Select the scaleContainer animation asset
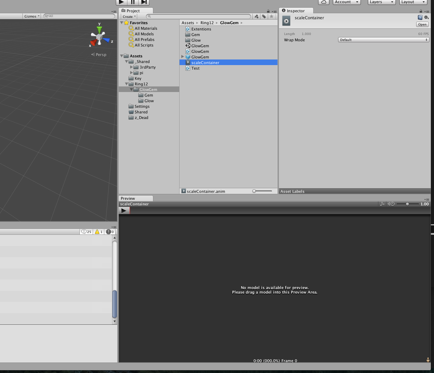Image resolution: width=434 pixels, height=373 pixels. (x=228, y=63)
